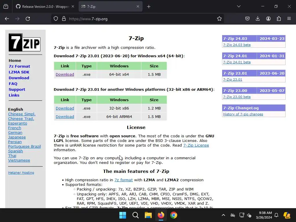Open tracking protection shield icon
This screenshot has height=222, width=296.
point(56,19)
